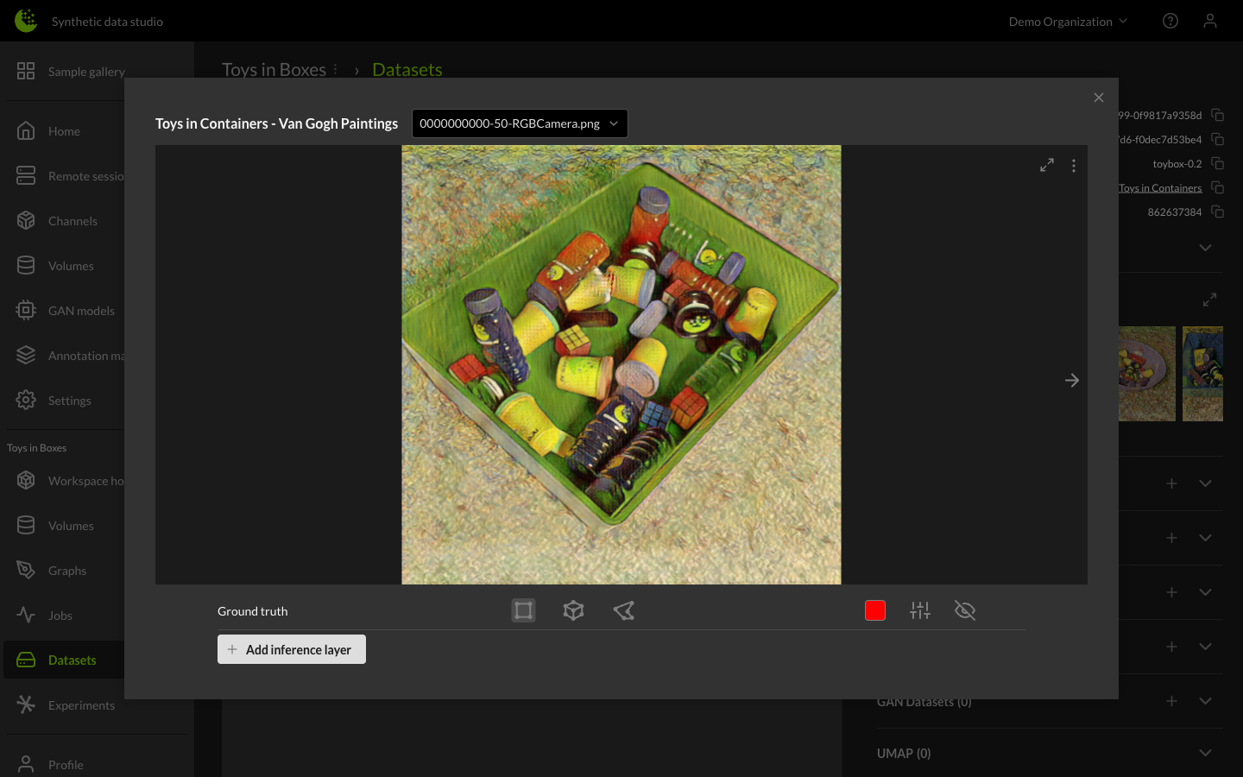Open the user account icon
1243x777 pixels.
click(x=1210, y=21)
